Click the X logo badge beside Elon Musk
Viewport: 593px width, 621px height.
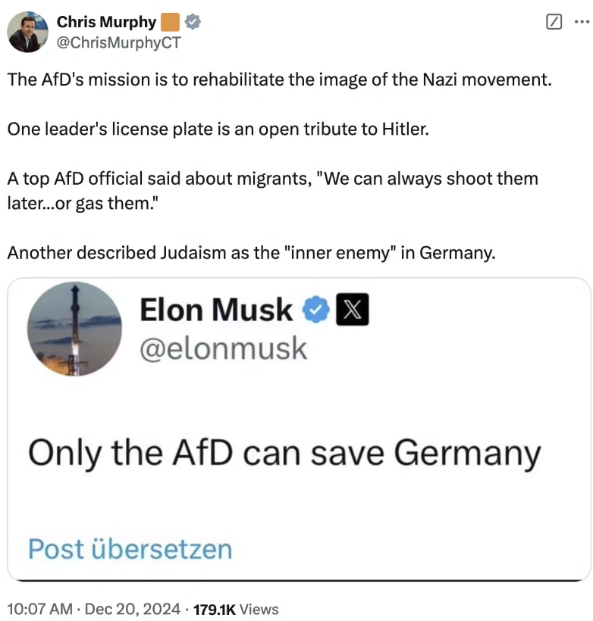[x=351, y=310]
